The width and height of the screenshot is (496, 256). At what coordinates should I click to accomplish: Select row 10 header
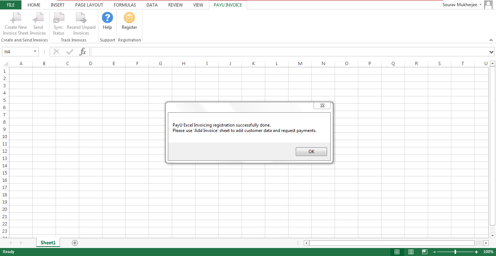(4, 136)
